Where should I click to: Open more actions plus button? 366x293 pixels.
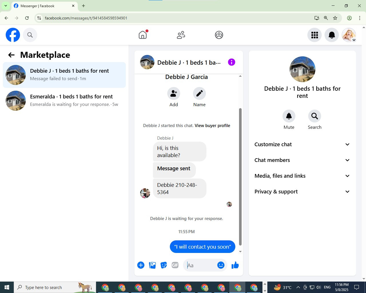pos(141,265)
